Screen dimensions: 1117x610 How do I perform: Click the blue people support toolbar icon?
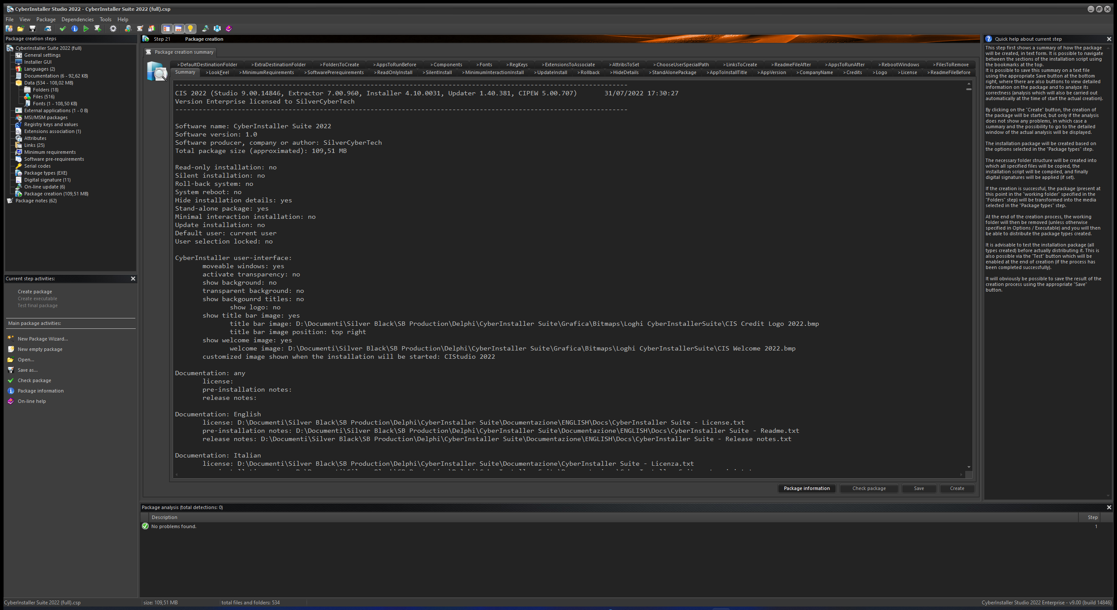(217, 29)
